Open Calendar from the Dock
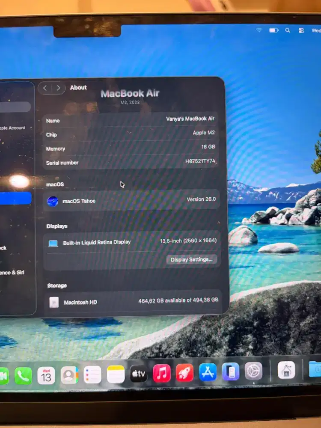Viewport: 321px width, 428px height. pyautogui.click(x=46, y=376)
